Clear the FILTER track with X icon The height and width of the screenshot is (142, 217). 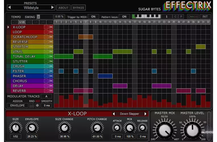(46, 71)
